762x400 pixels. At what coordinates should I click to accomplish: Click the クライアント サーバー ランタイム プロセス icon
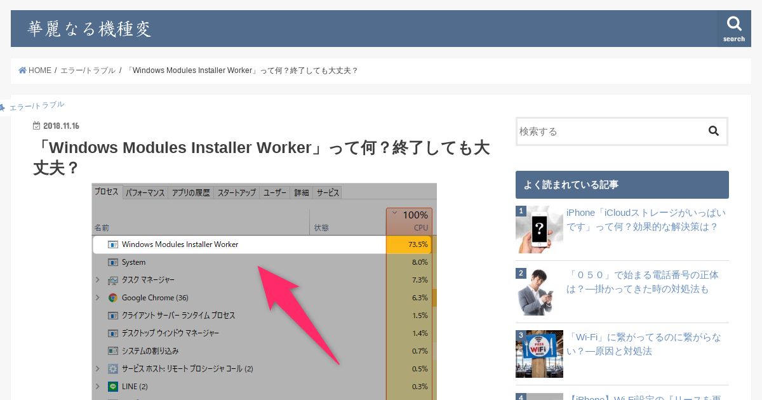pyautogui.click(x=113, y=316)
